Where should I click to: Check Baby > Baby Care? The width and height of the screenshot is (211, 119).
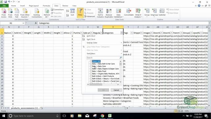[x=91, y=66]
